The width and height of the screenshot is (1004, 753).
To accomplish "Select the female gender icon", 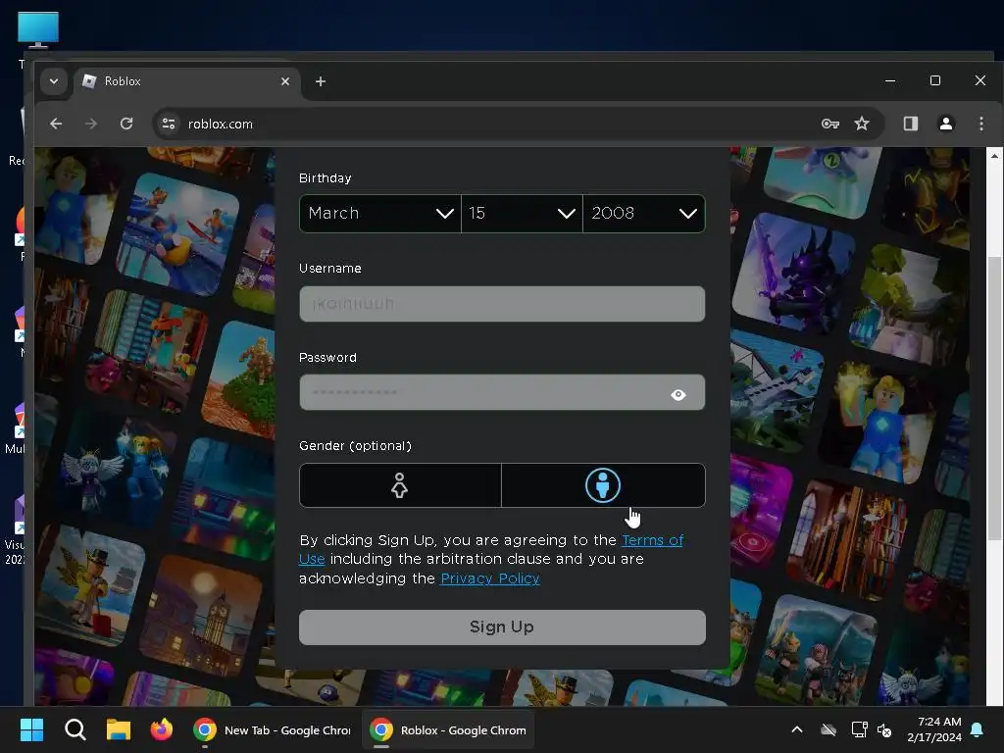I will 400,485.
